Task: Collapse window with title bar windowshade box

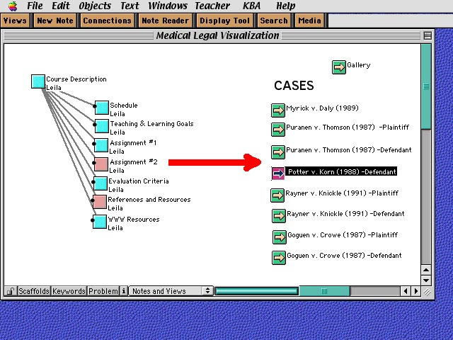Action: (428, 35)
